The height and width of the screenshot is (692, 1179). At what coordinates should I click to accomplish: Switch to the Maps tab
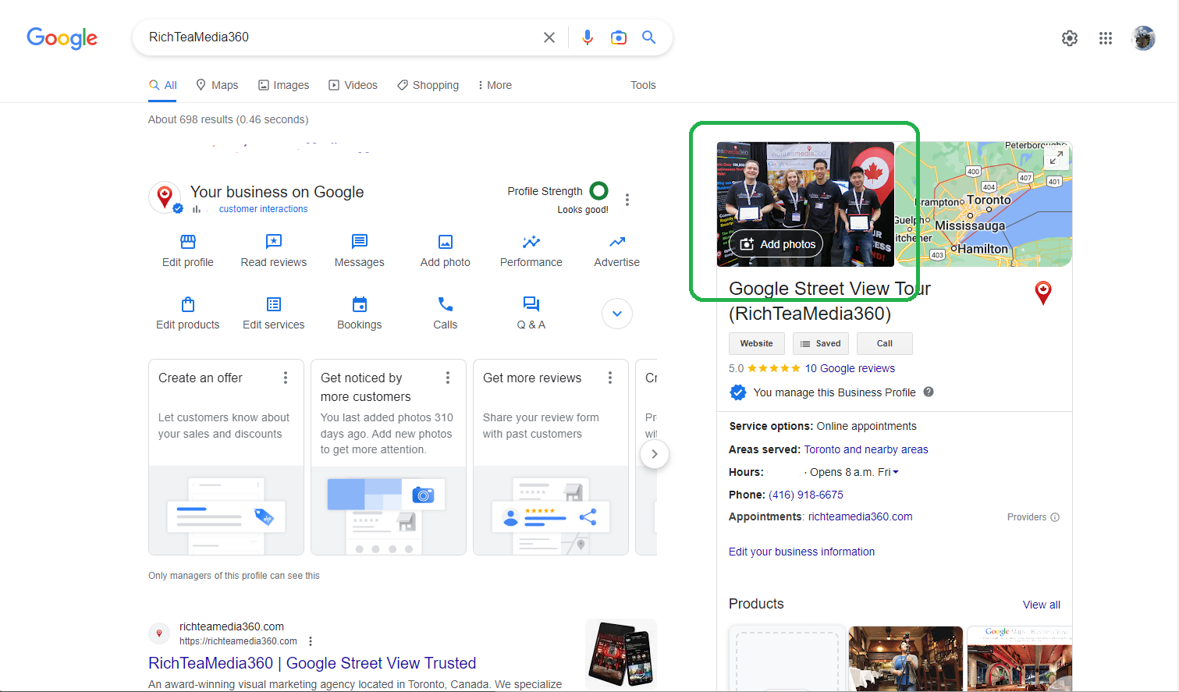tap(217, 85)
